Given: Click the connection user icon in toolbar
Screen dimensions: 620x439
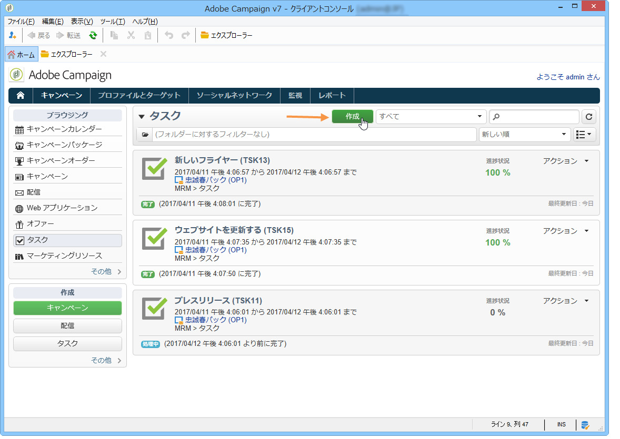Looking at the screenshot, I should [x=12, y=36].
